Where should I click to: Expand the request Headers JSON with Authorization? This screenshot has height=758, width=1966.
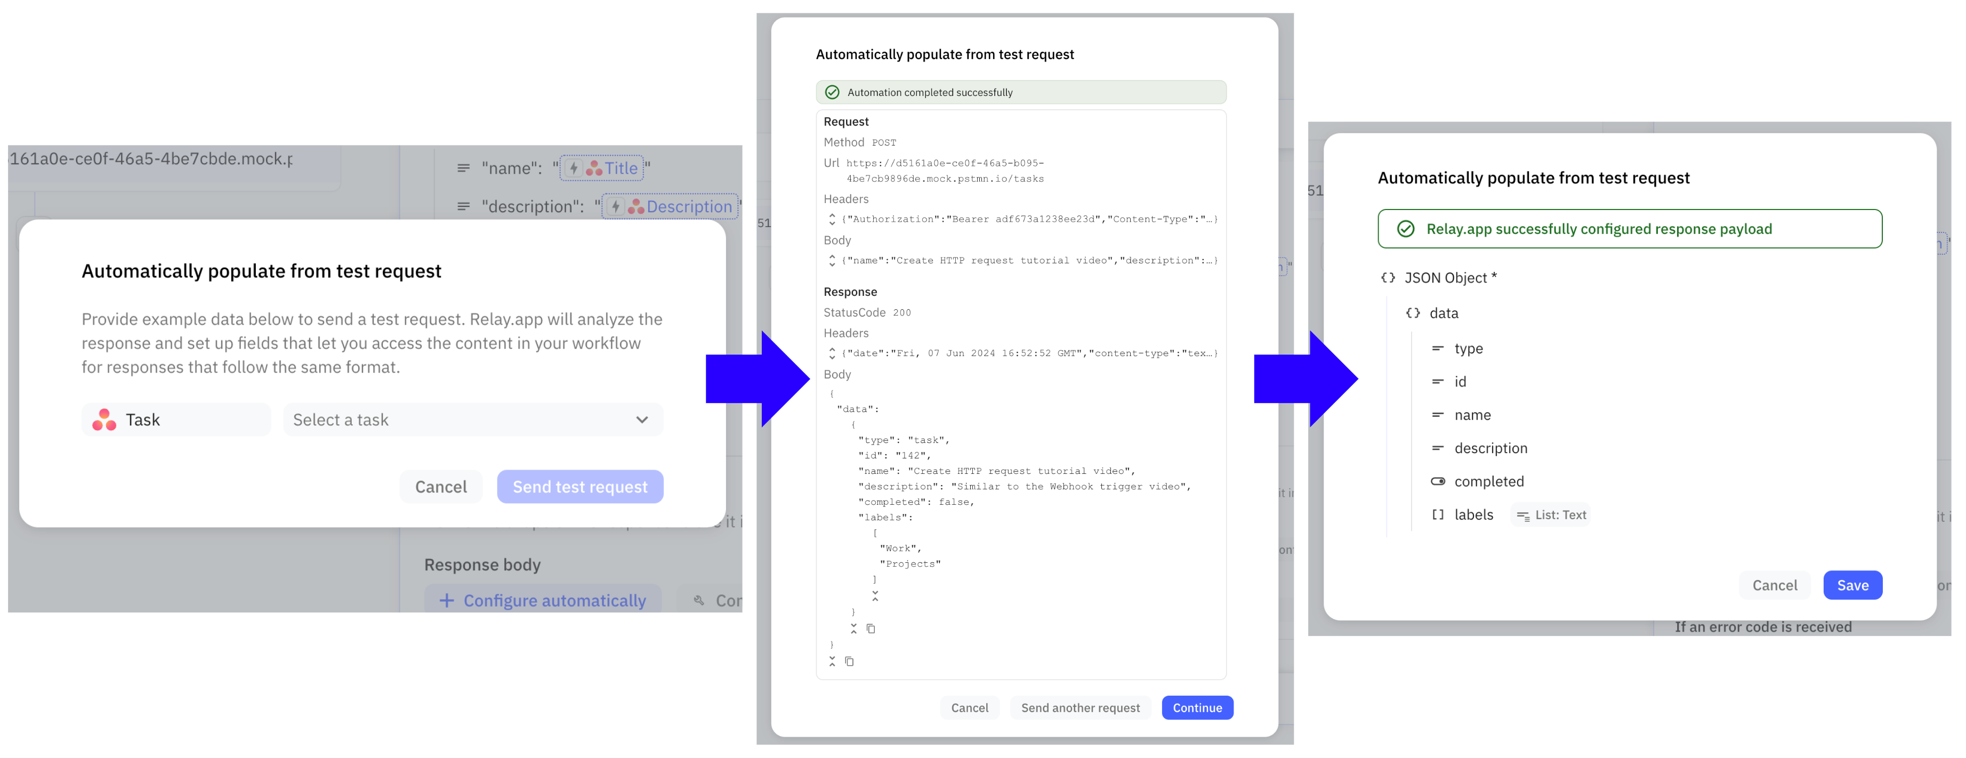click(x=832, y=219)
